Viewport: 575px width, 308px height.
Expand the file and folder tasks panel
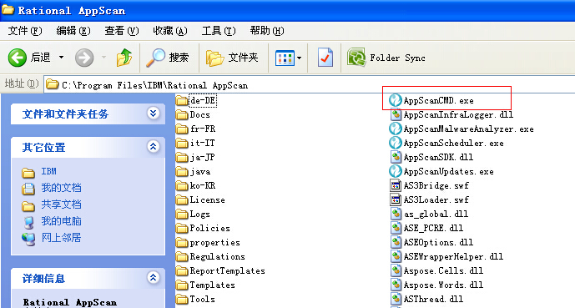point(153,114)
